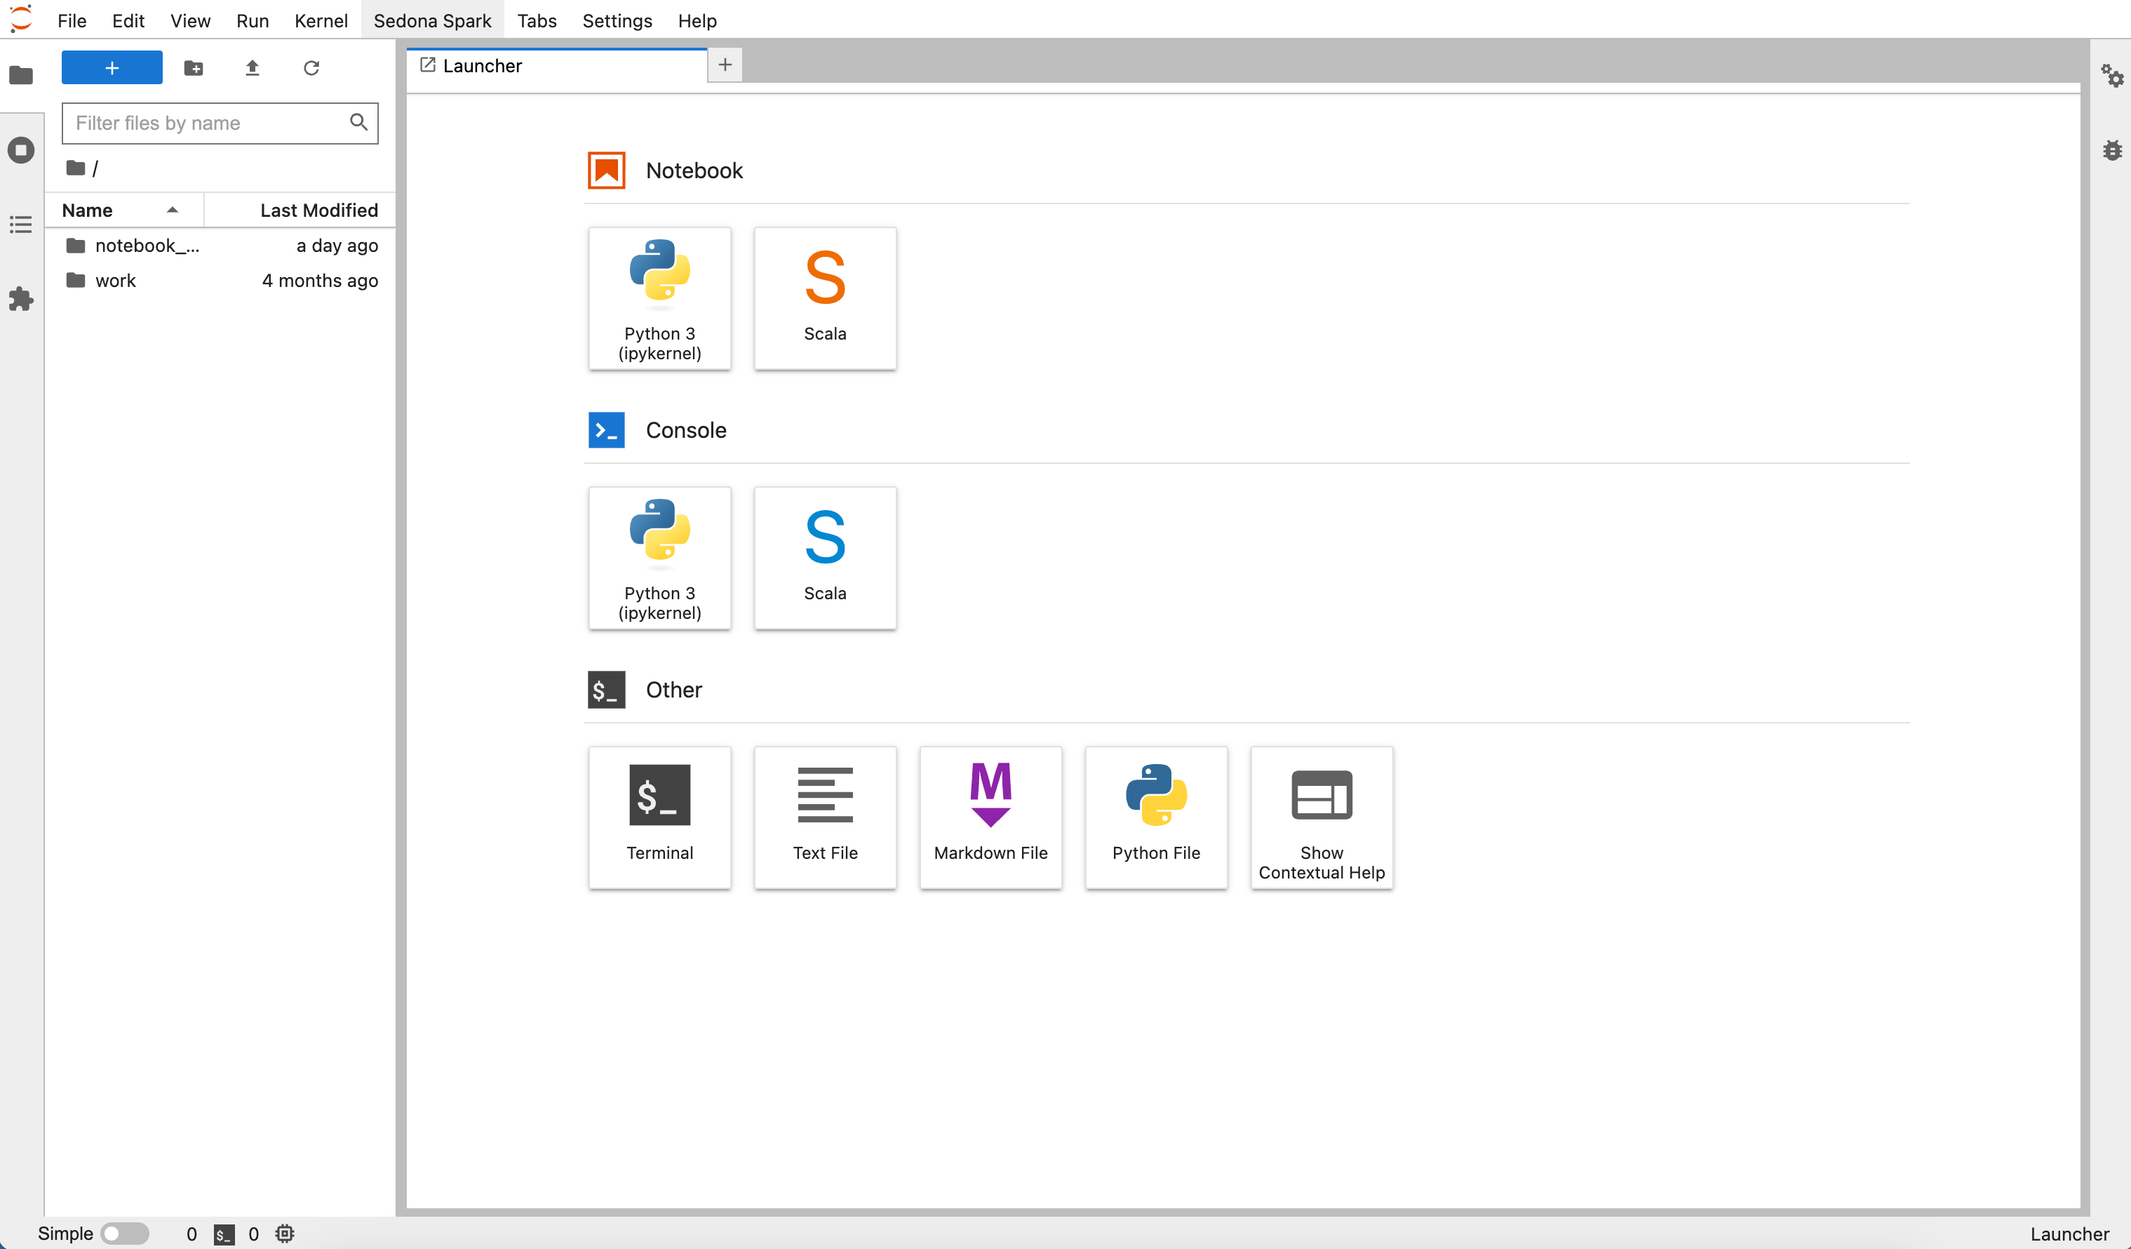Open a new Launcher with the plus tab
Viewport: 2131px width, 1249px height.
725,65
